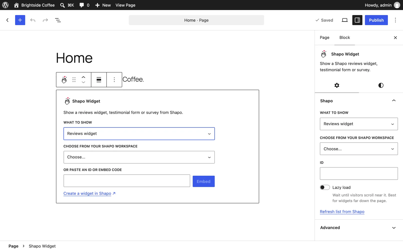Open the comments bubble in admin bar
The height and width of the screenshot is (251, 403).
tap(82, 5)
